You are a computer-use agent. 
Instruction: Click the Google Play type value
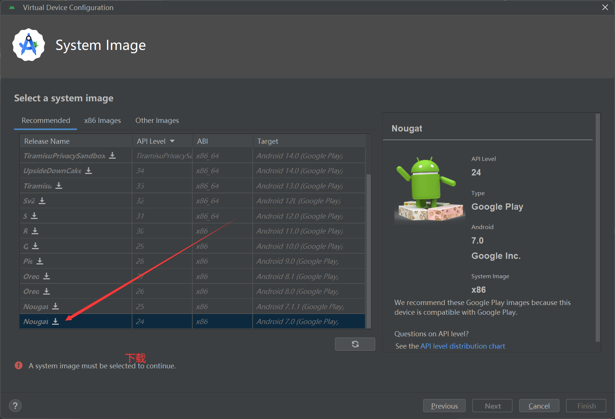[x=497, y=207]
